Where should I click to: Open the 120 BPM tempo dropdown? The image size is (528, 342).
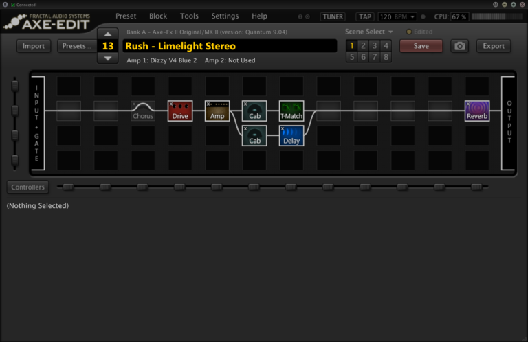397,16
